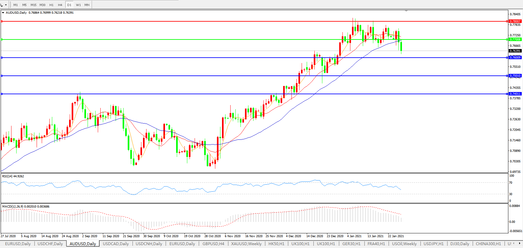Click the RSI(14) indicator label

[13, 176]
